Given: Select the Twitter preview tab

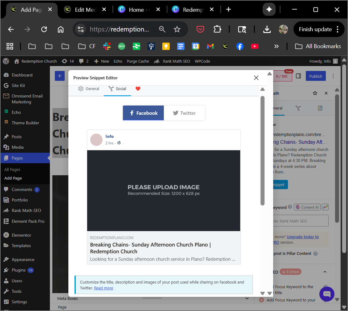Looking at the screenshot, I should (x=184, y=113).
